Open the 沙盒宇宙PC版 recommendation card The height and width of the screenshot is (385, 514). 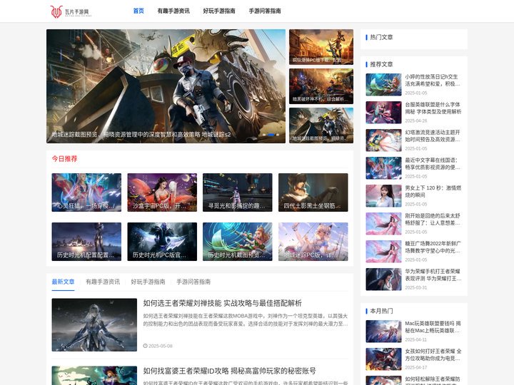[162, 192]
